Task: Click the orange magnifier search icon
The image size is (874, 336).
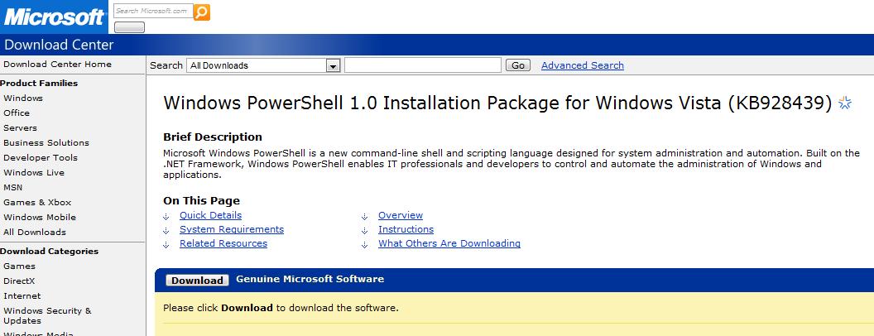Action: [202, 12]
